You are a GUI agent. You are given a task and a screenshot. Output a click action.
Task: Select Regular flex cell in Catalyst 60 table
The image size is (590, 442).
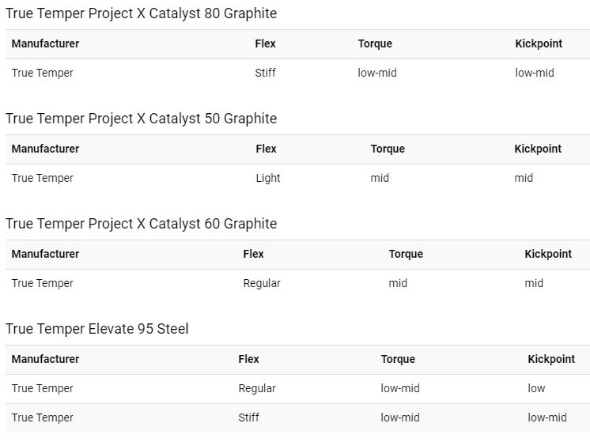(262, 283)
